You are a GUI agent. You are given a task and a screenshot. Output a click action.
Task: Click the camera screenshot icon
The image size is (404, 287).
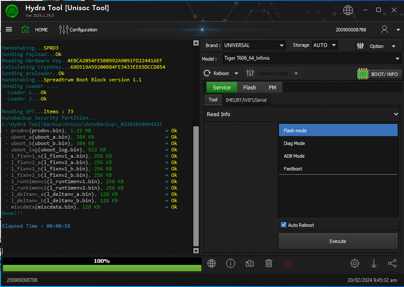coord(249,264)
